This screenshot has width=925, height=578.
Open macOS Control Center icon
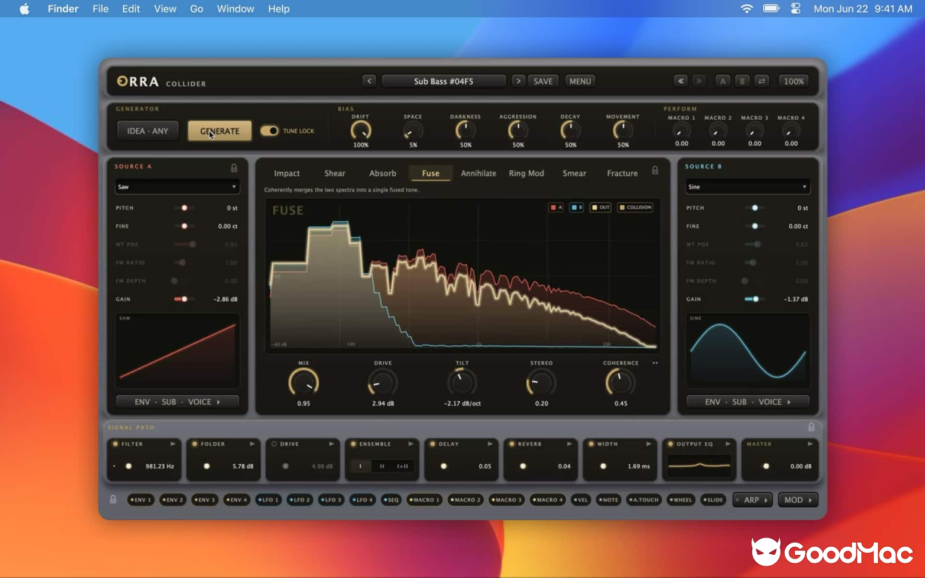796,9
